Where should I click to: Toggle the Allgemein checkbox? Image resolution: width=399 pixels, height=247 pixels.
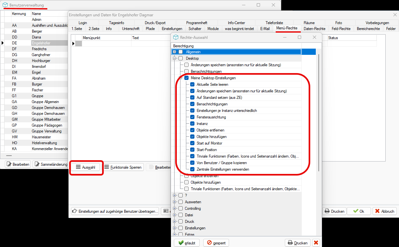point(180,52)
